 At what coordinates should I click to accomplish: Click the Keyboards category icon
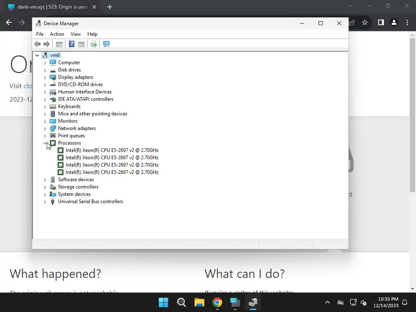[x=53, y=106]
